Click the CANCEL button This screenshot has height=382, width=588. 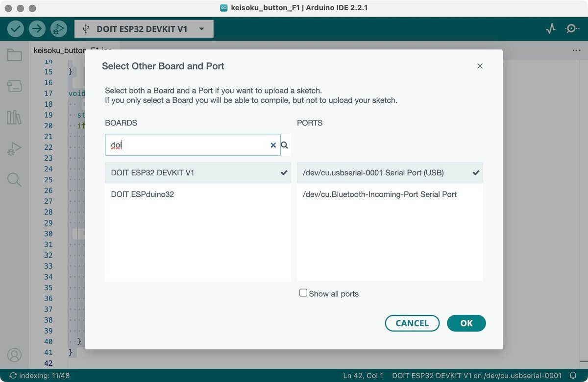(x=412, y=323)
